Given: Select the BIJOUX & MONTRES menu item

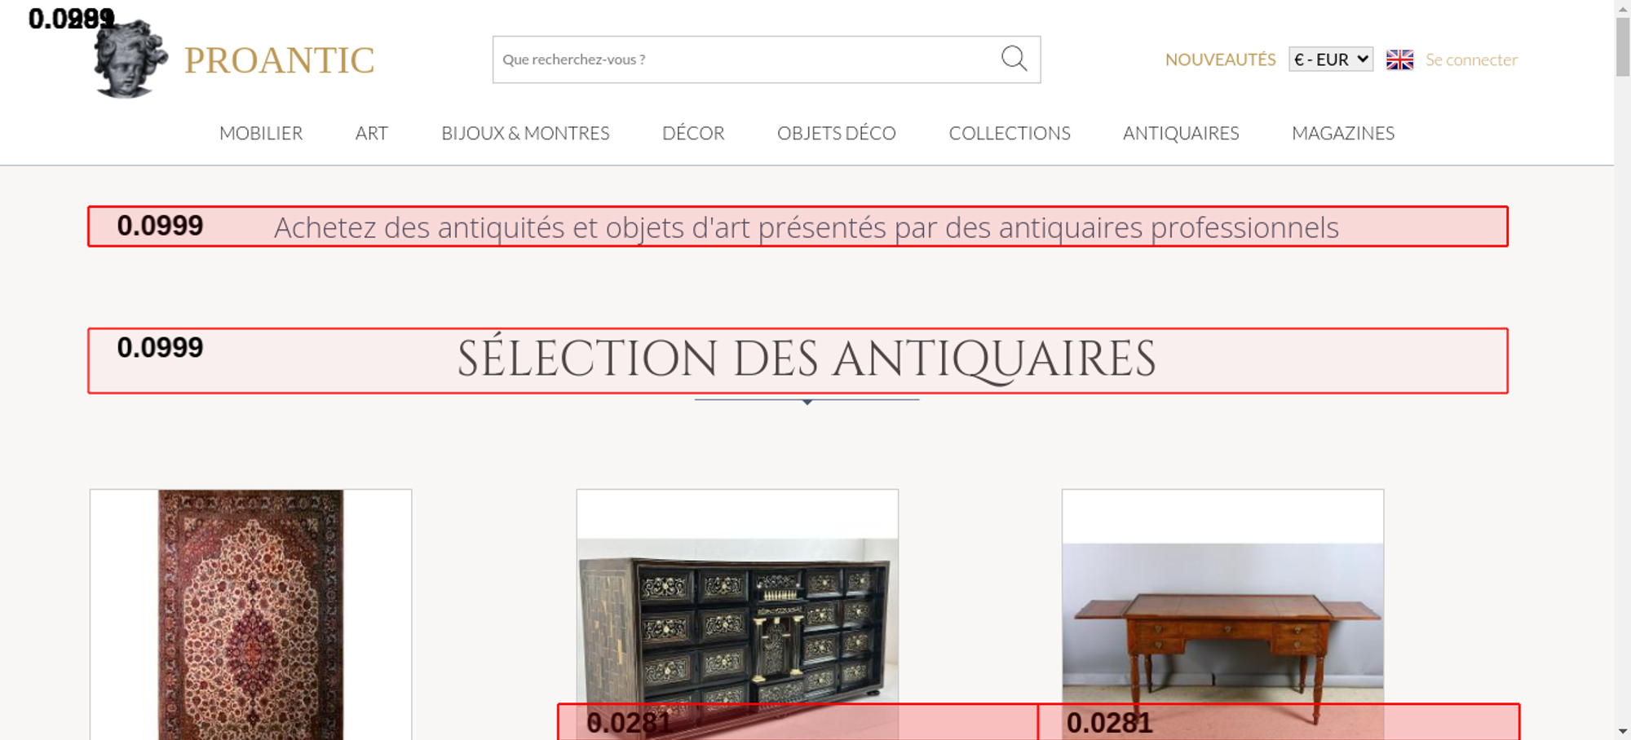Looking at the screenshot, I should 525,133.
